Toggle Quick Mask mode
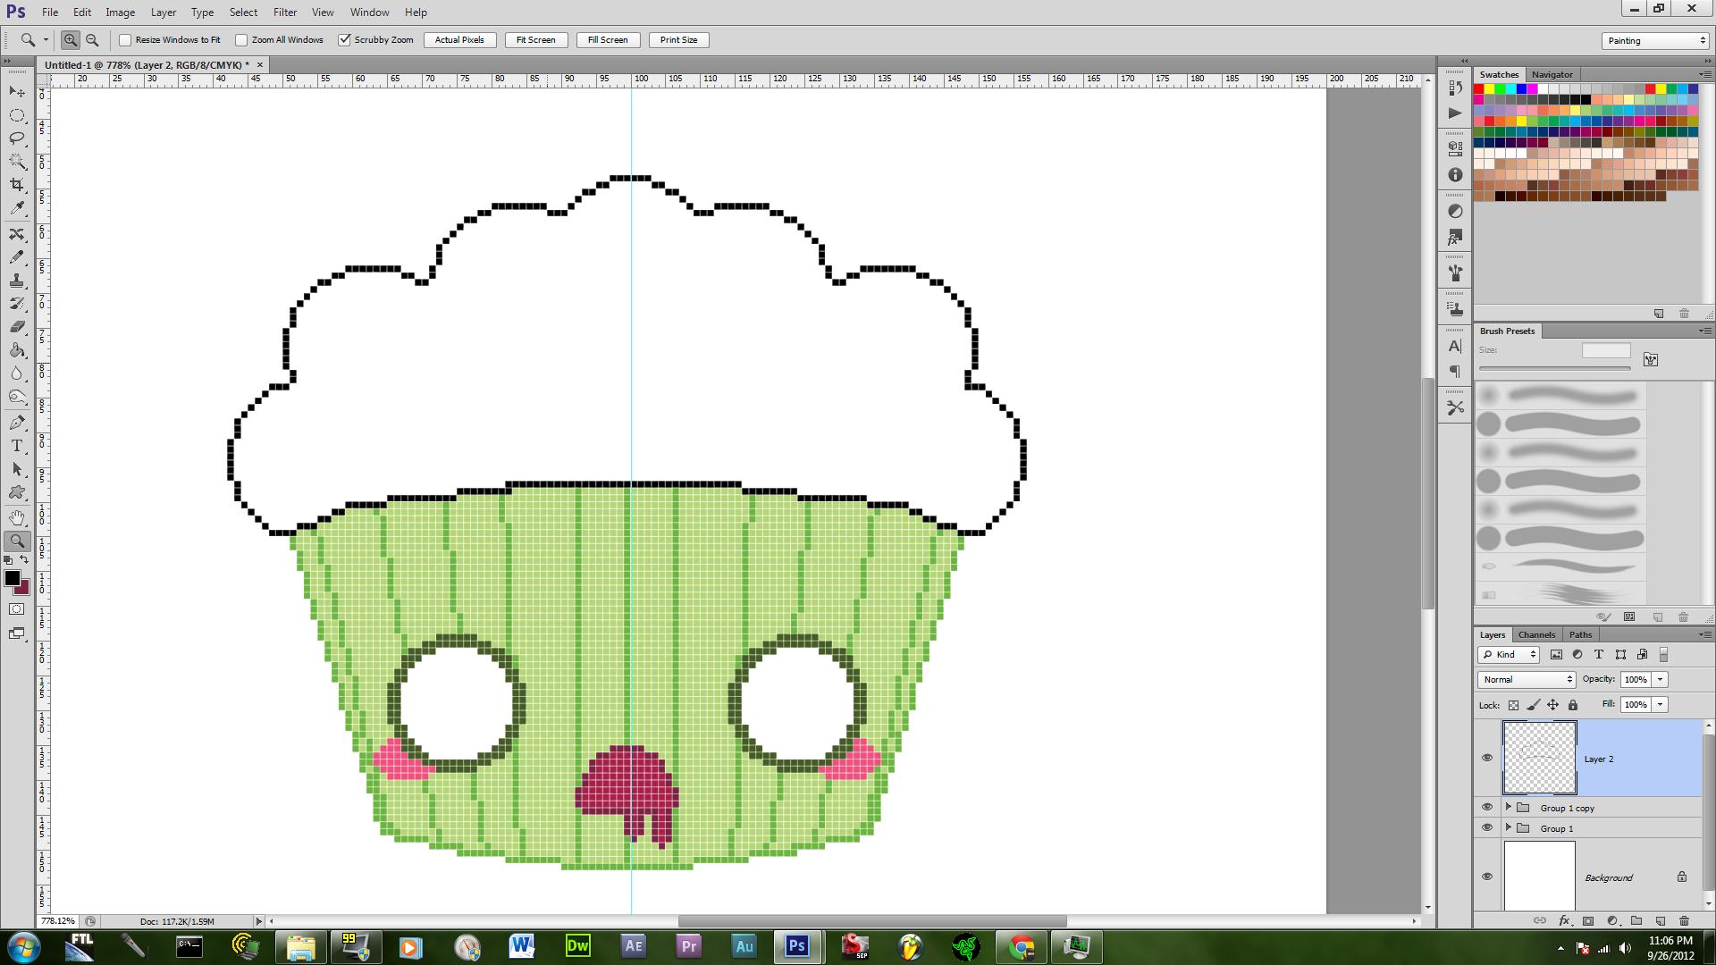This screenshot has height=965, width=1716. [x=17, y=609]
